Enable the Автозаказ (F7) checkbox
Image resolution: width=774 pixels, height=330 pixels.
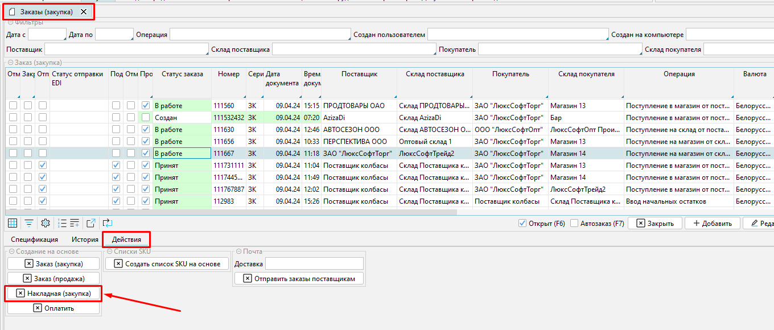[x=574, y=224]
